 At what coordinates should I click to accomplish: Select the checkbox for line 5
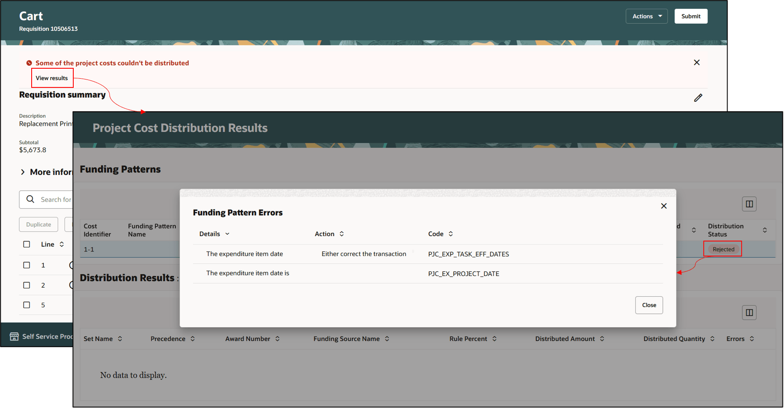click(27, 305)
